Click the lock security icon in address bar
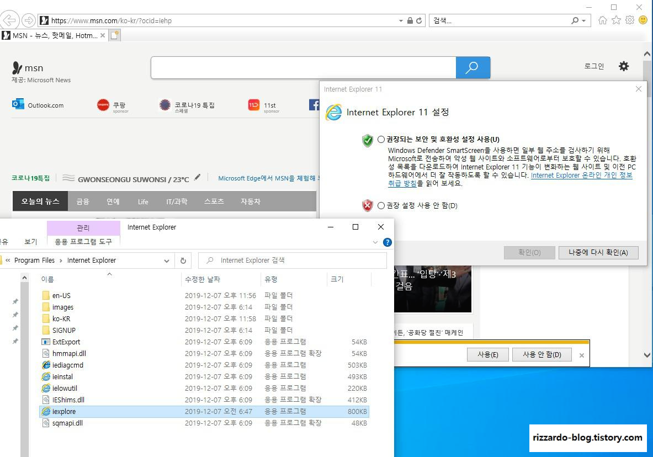Image resolution: width=653 pixels, height=457 pixels. tap(410, 20)
